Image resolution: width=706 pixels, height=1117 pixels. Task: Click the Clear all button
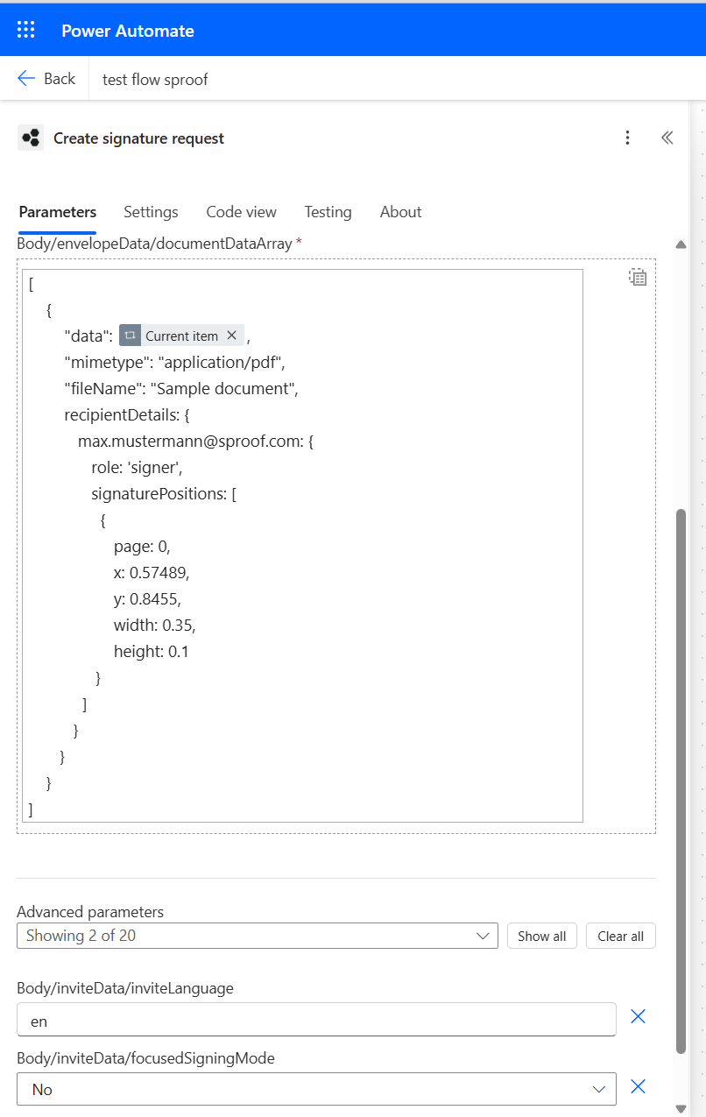[x=620, y=936]
